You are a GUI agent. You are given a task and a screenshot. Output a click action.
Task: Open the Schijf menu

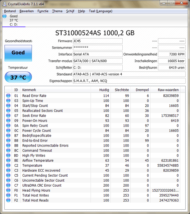coord(70,11)
